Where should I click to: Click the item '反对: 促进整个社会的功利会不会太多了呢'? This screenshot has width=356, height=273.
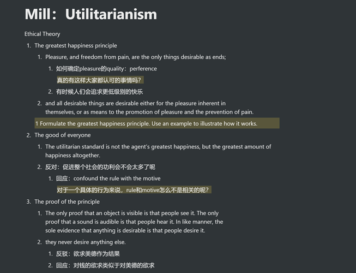click(100, 167)
